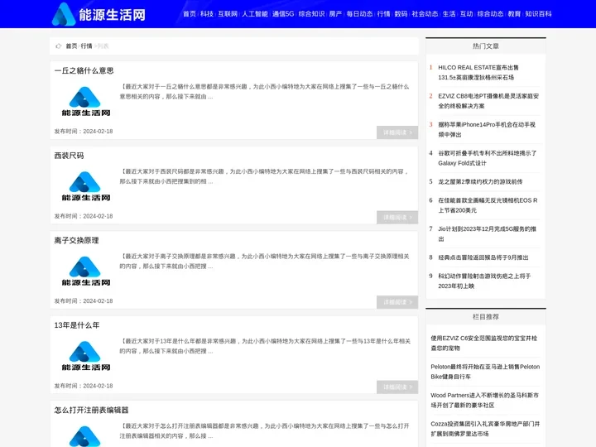The image size is (596, 447).
Task: Open the 生活 navigation item
Action: tap(449, 14)
